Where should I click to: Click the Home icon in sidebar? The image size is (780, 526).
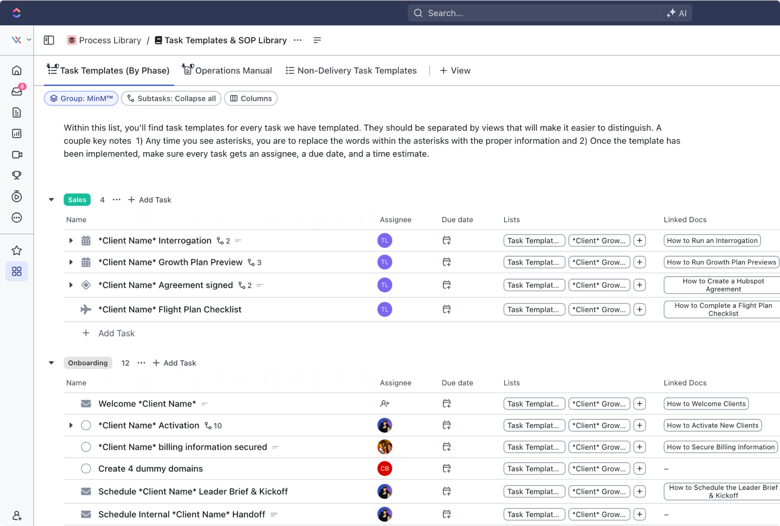(x=17, y=70)
